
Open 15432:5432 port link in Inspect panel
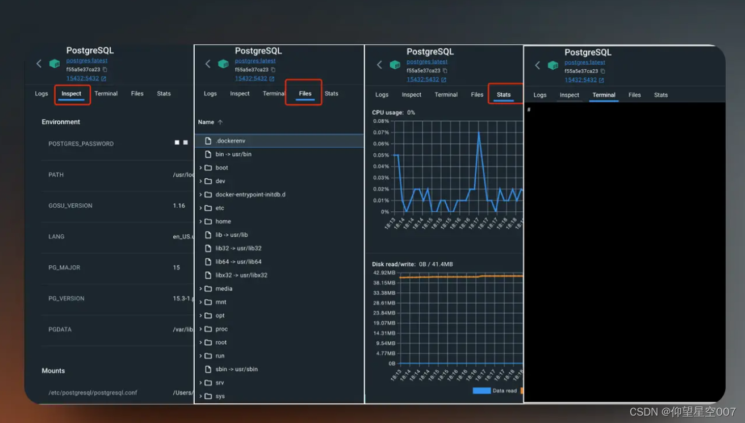[82, 78]
